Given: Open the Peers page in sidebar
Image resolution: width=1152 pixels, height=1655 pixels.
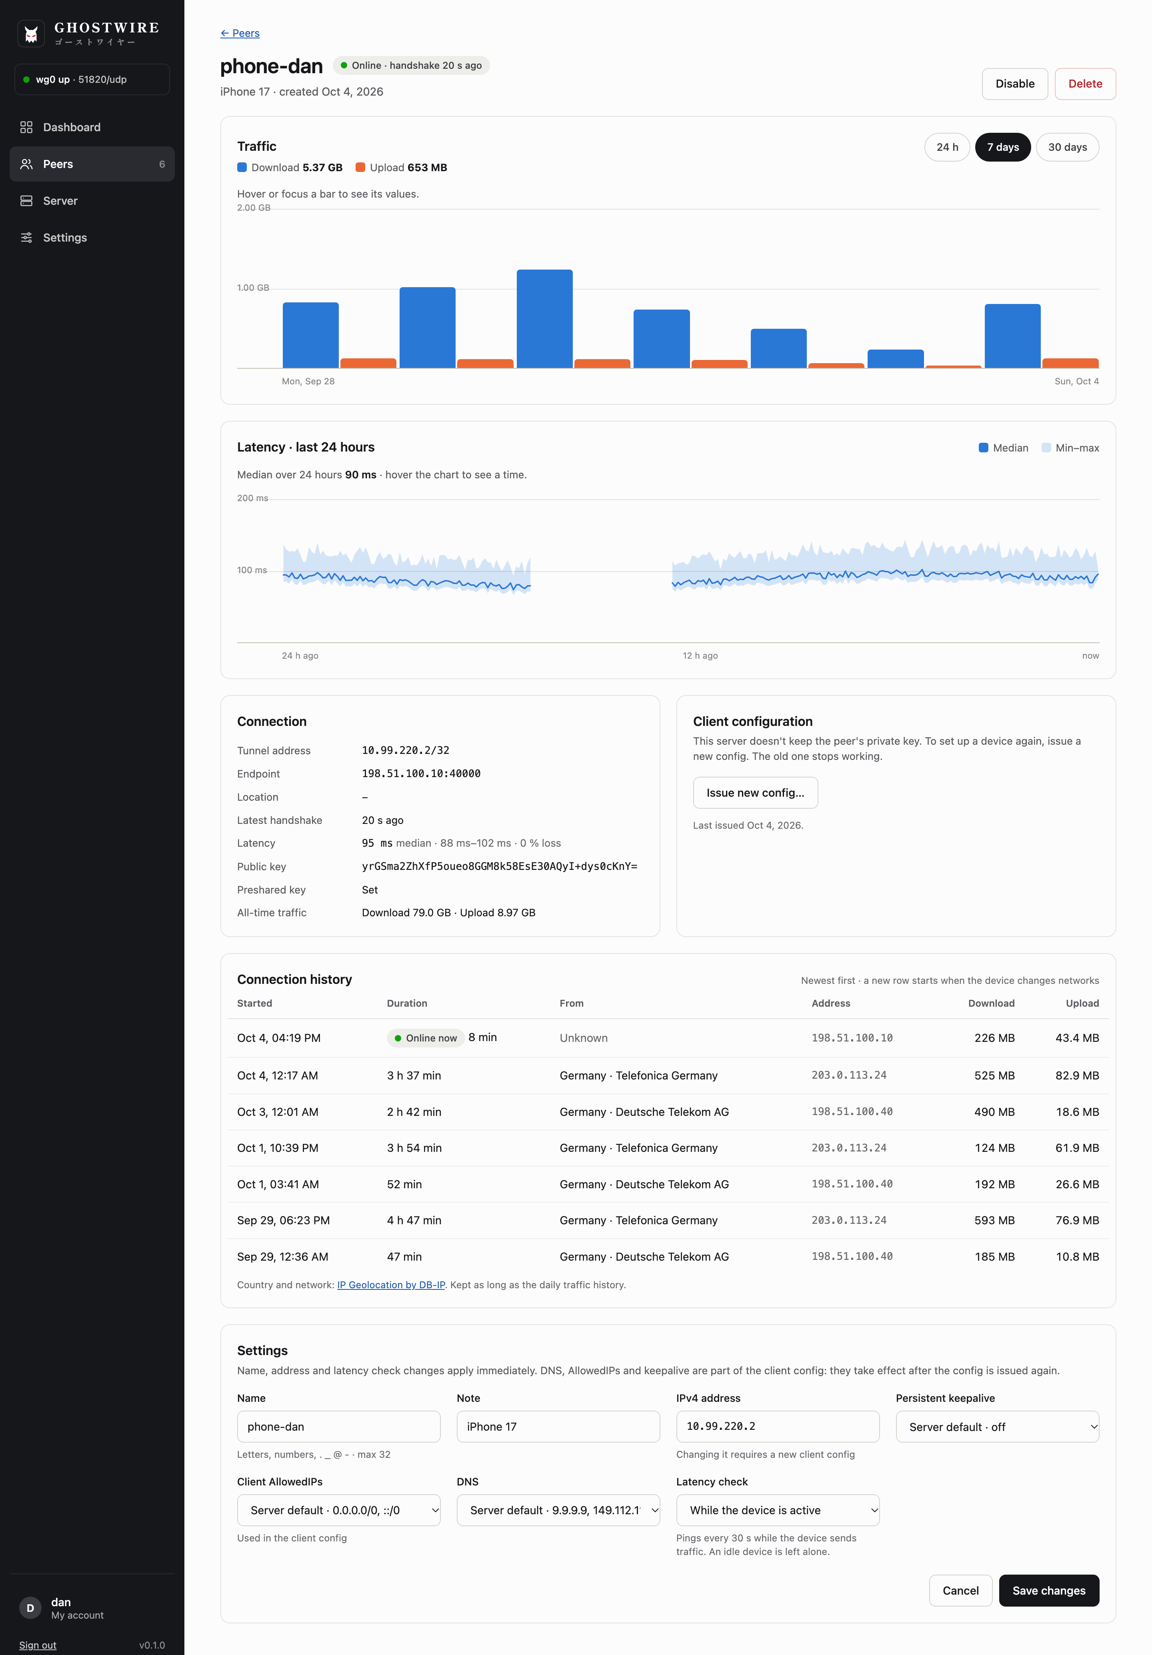Looking at the screenshot, I should click(92, 164).
